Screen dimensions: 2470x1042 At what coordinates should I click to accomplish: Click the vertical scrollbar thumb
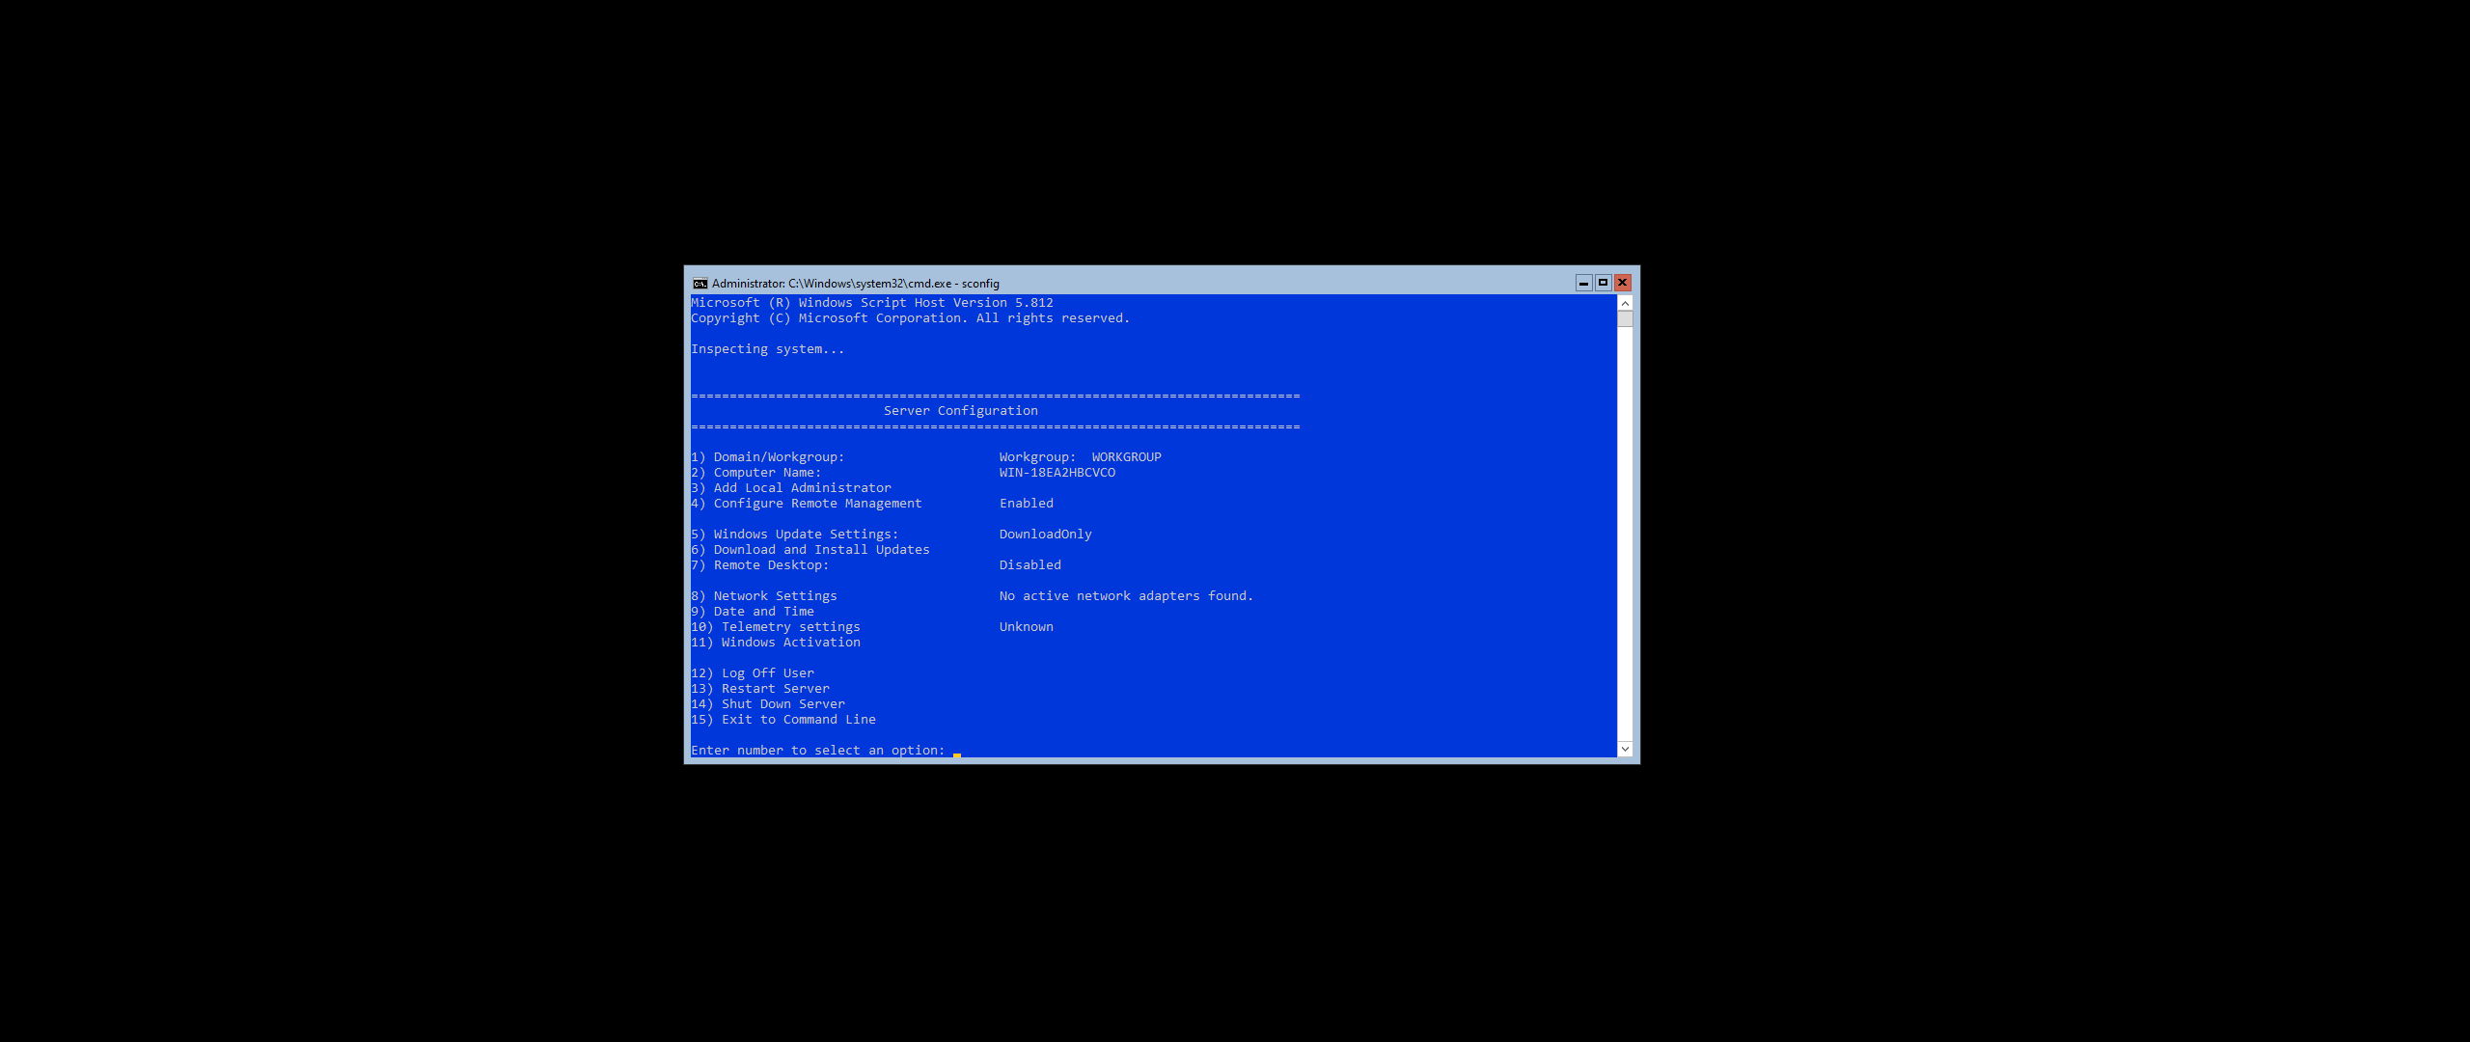[1625, 319]
